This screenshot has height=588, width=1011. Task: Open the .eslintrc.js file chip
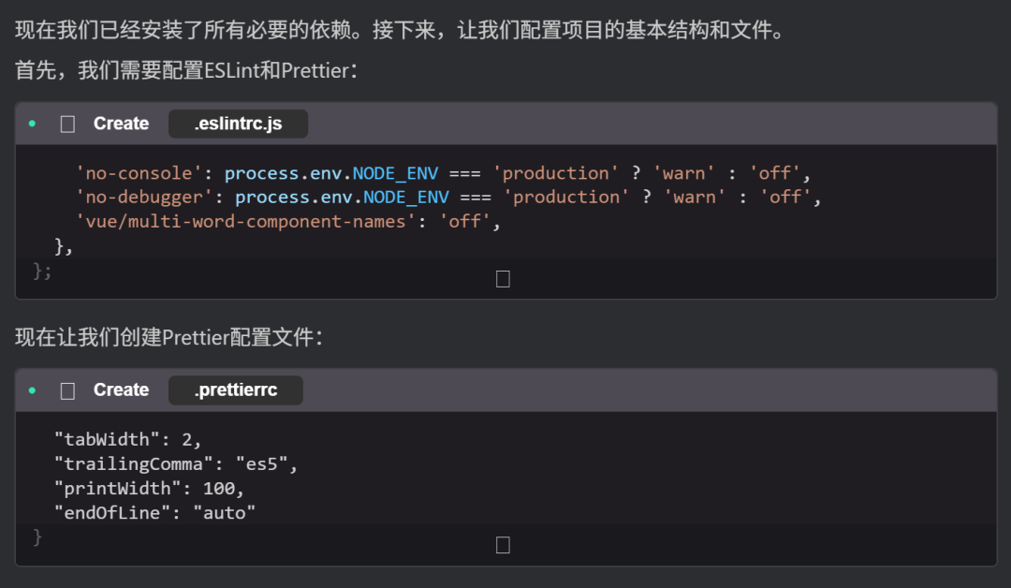point(238,124)
